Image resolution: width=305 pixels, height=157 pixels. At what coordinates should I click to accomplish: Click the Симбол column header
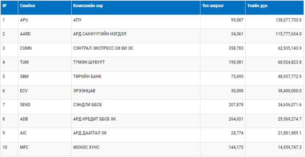pyautogui.click(x=27, y=6)
